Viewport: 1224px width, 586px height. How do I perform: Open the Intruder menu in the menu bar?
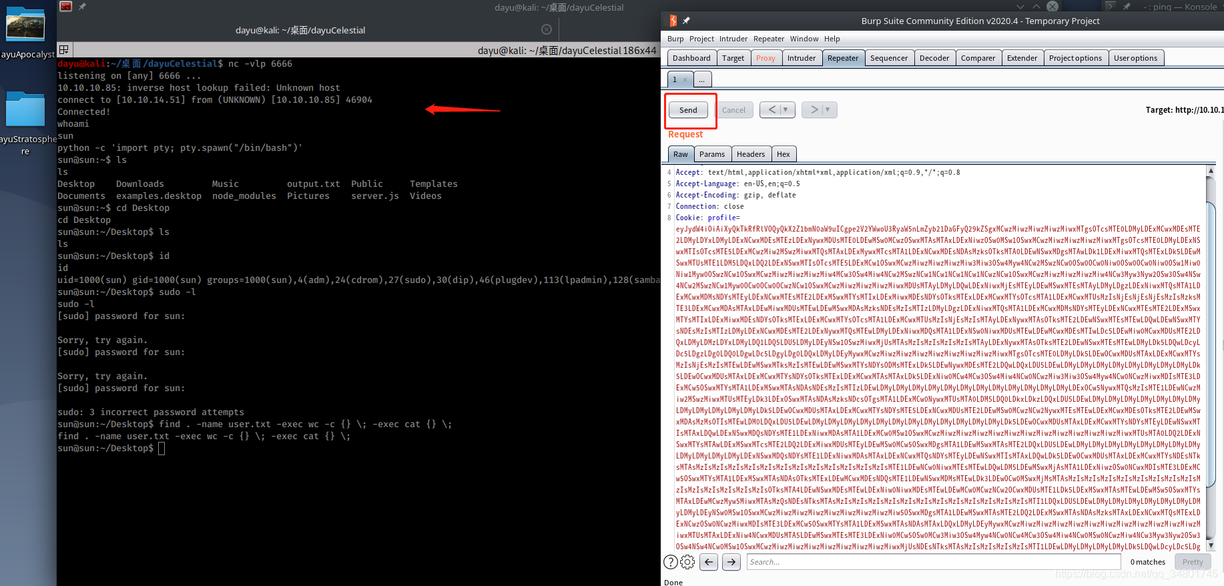coord(733,39)
